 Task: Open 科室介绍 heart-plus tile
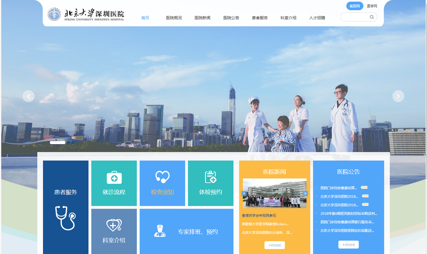(114, 231)
